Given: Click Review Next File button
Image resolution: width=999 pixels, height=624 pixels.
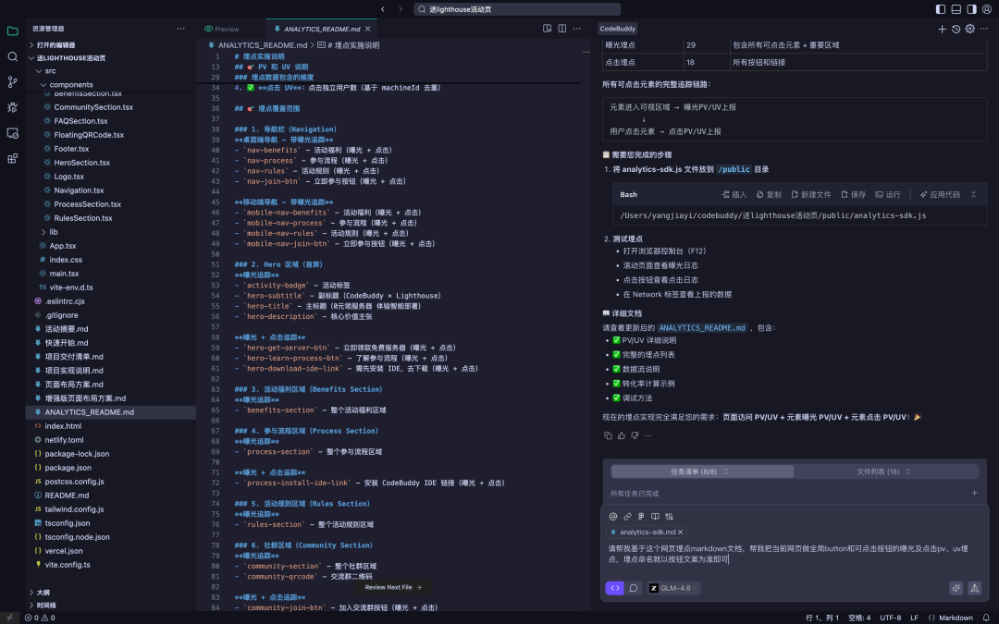Looking at the screenshot, I should [x=393, y=588].
